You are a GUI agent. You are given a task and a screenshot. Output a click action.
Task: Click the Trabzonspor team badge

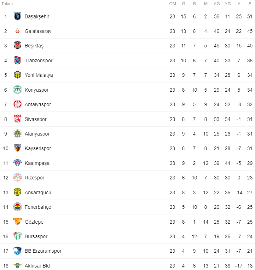pyautogui.click(x=17, y=61)
